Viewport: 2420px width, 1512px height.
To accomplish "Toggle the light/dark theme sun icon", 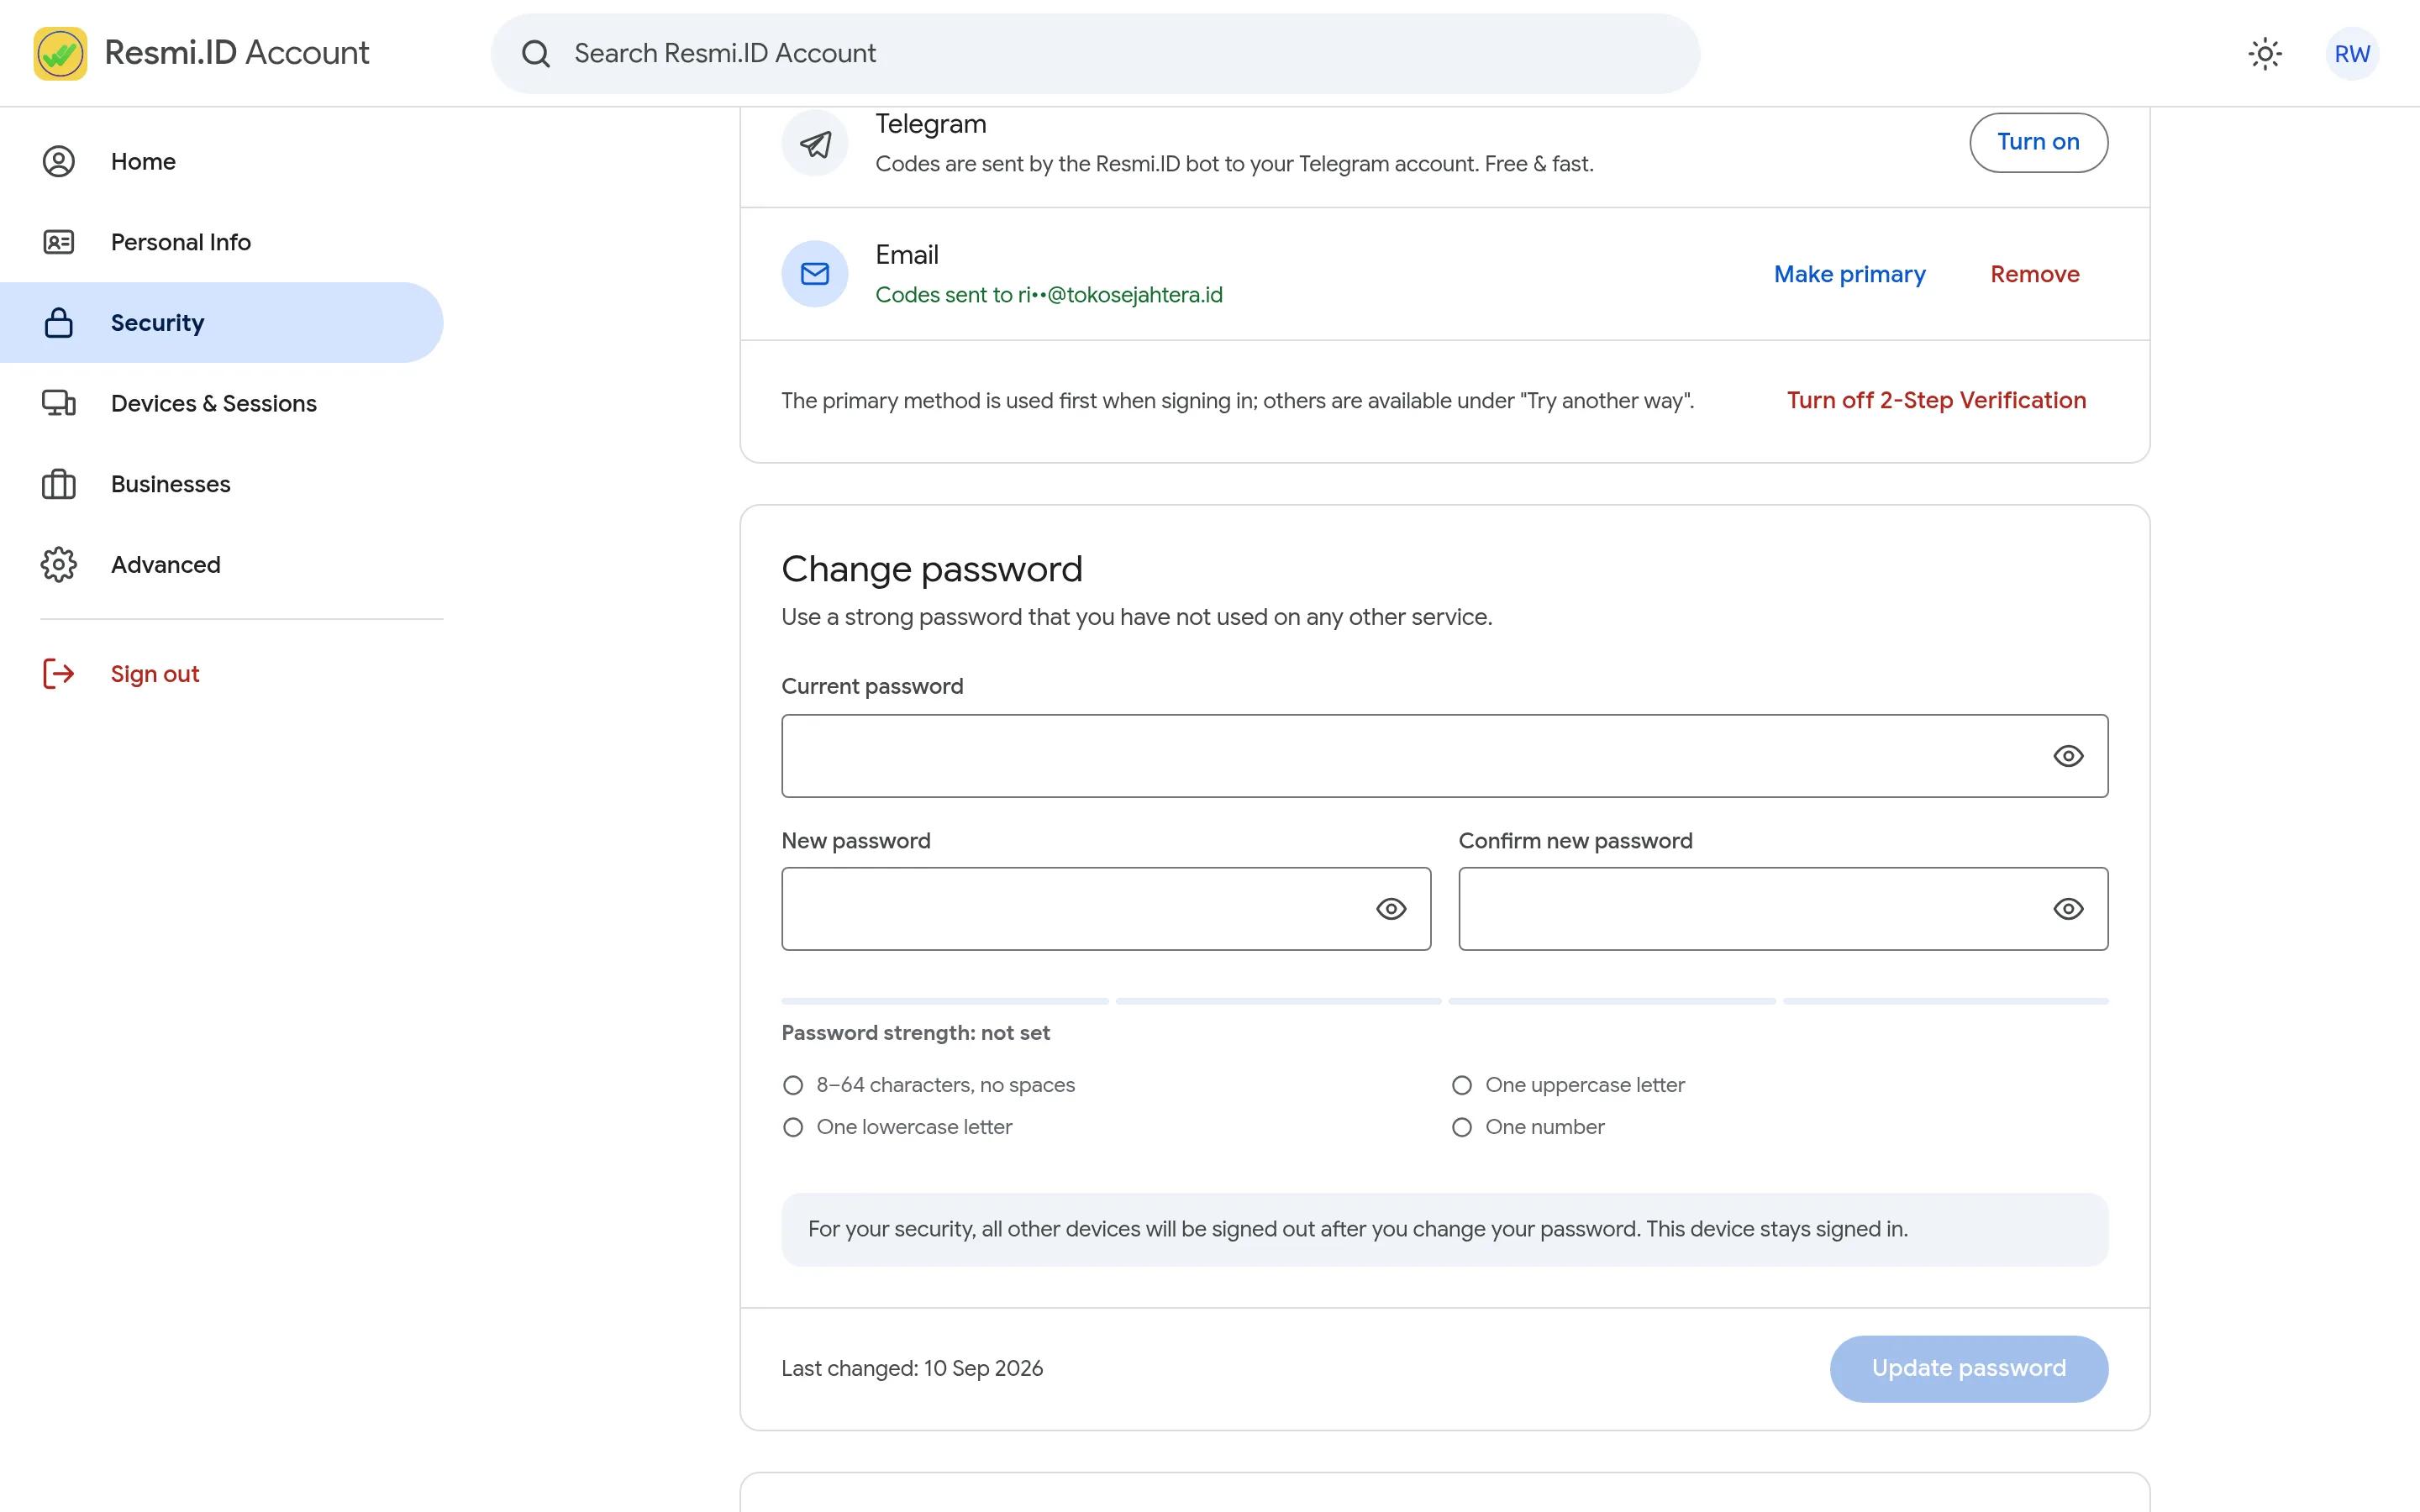I will (x=2265, y=53).
